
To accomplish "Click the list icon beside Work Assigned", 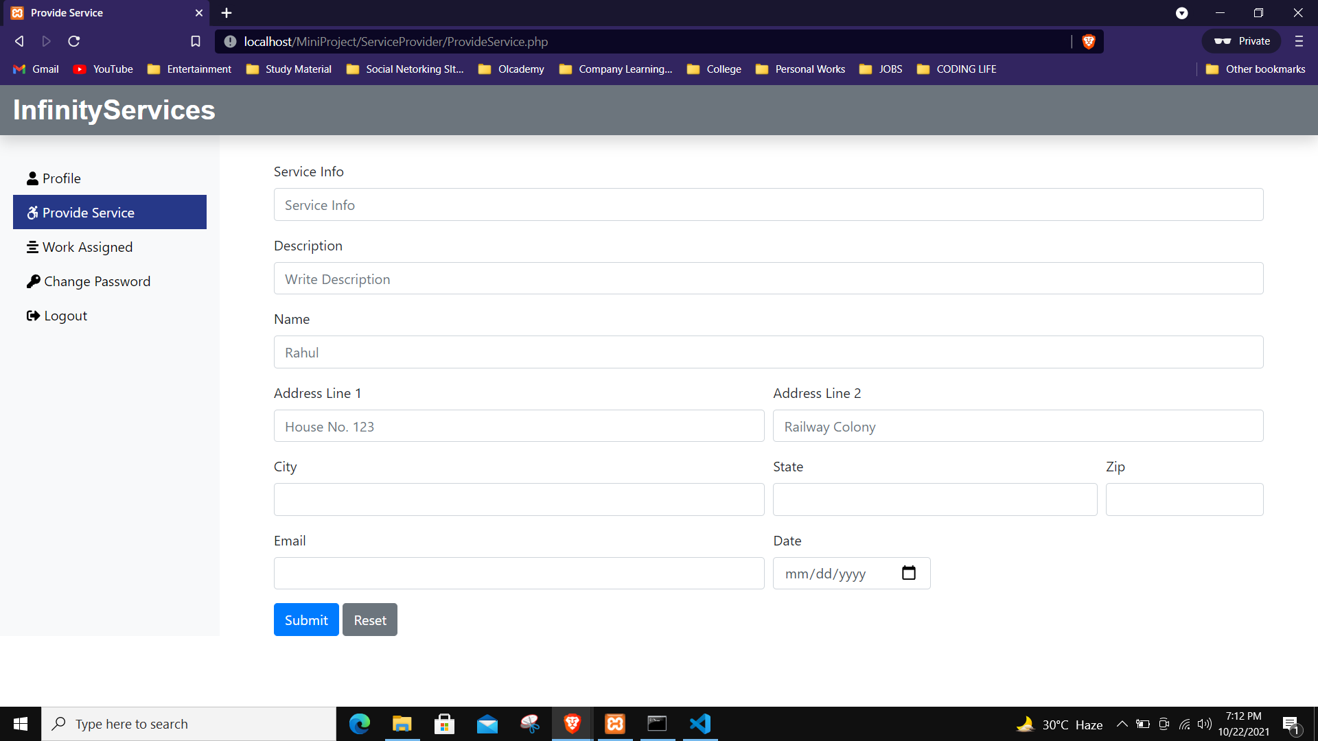I will pyautogui.click(x=32, y=247).
